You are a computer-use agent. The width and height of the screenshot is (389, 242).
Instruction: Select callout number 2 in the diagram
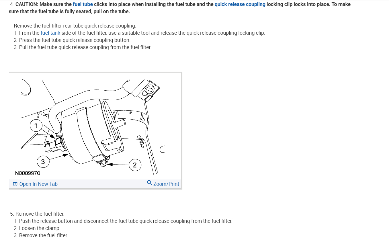pos(135,165)
